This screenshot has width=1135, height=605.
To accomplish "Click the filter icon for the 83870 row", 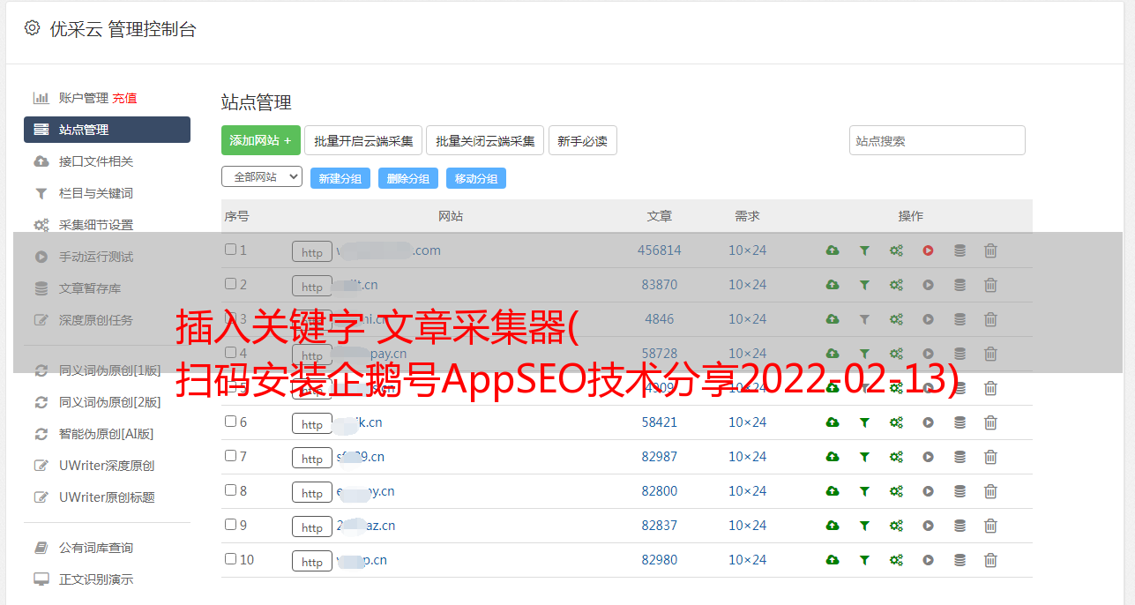I will click(x=864, y=285).
